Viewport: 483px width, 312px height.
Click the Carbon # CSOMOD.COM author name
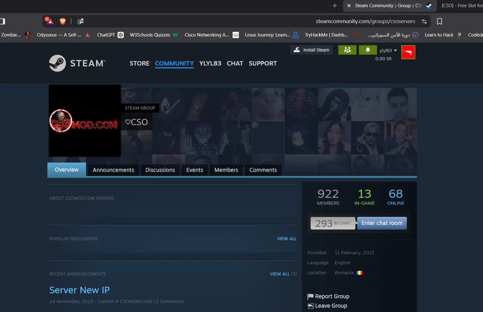pos(125,301)
